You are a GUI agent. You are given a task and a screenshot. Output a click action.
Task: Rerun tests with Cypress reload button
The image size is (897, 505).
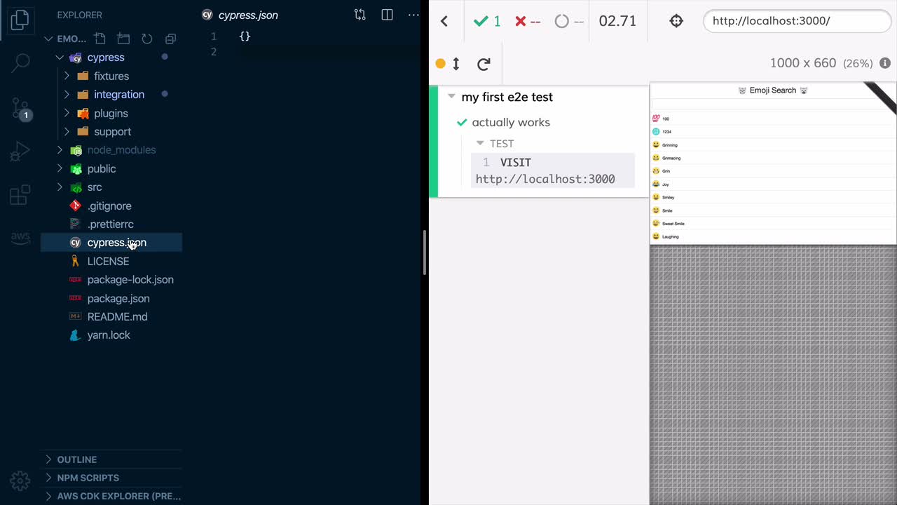pyautogui.click(x=484, y=64)
